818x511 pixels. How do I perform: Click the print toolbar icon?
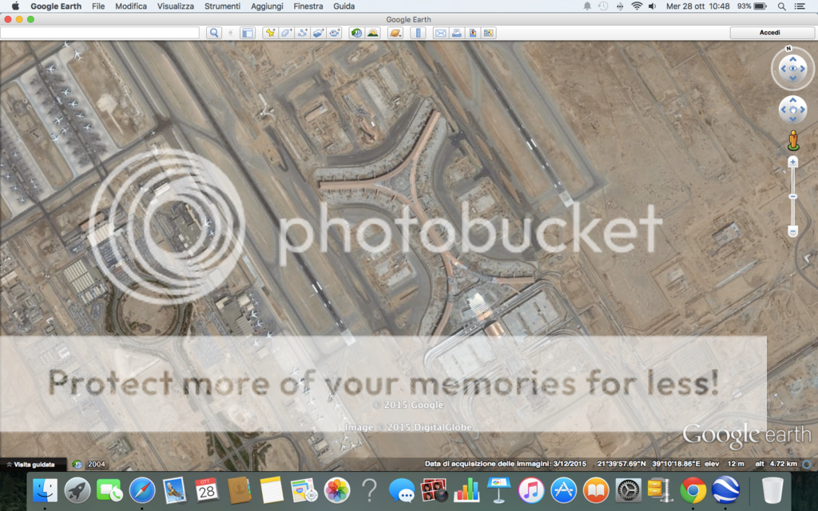point(456,33)
